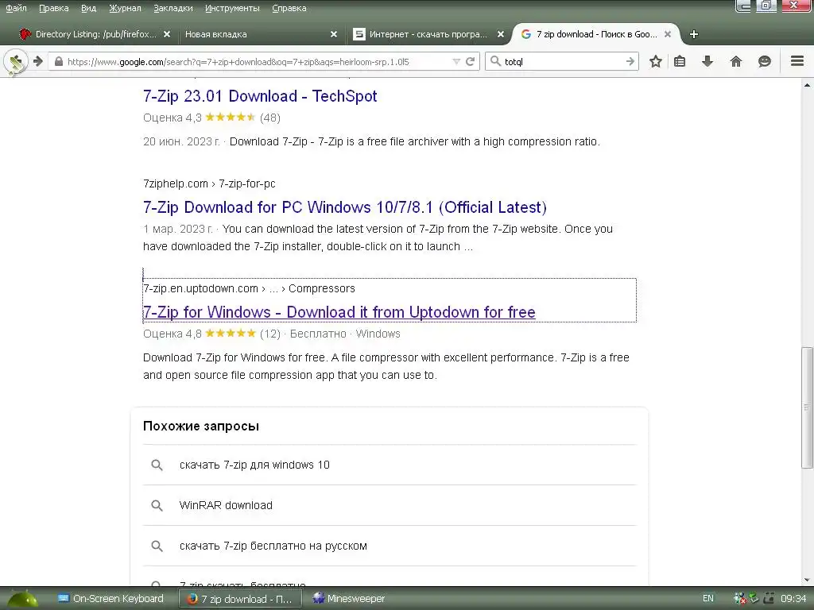Click scrollbar down arrow
814x610 pixels.
pyautogui.click(x=807, y=580)
